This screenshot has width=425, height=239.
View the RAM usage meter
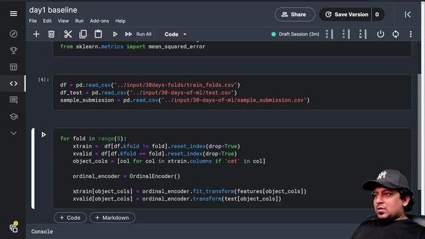coord(363,34)
